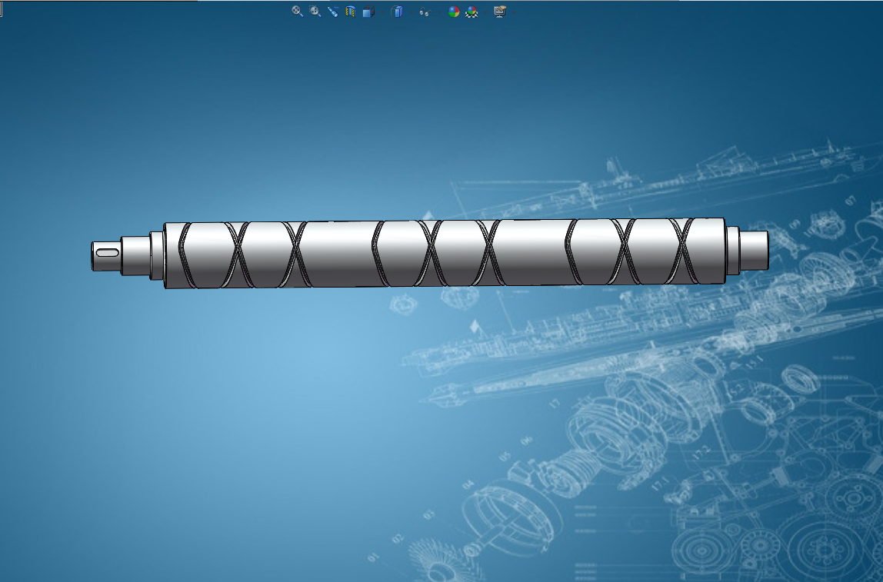Select the plain stub on the shaft's right end
Image resolution: width=883 pixels, height=582 pixels.
point(754,250)
